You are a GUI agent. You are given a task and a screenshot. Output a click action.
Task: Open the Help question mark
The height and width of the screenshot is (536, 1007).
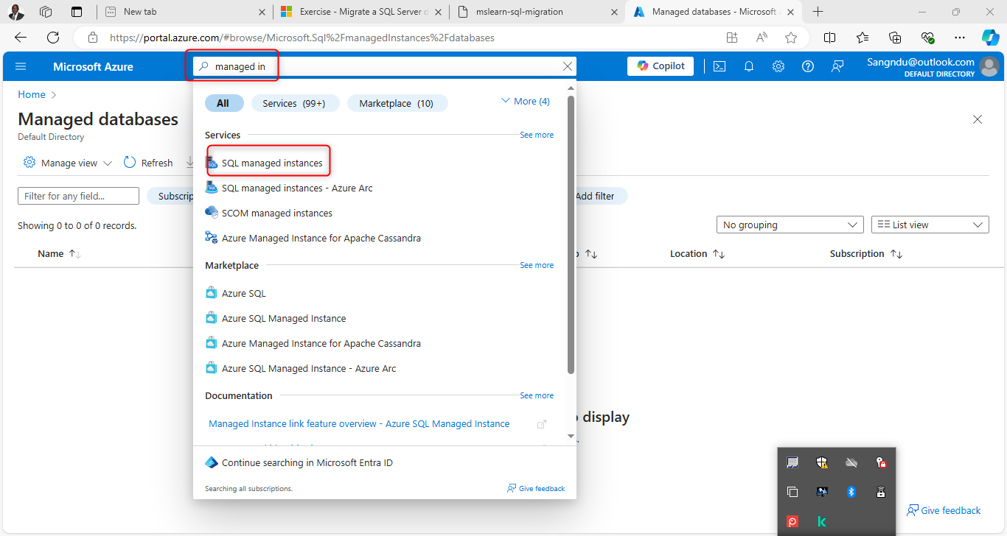(808, 66)
